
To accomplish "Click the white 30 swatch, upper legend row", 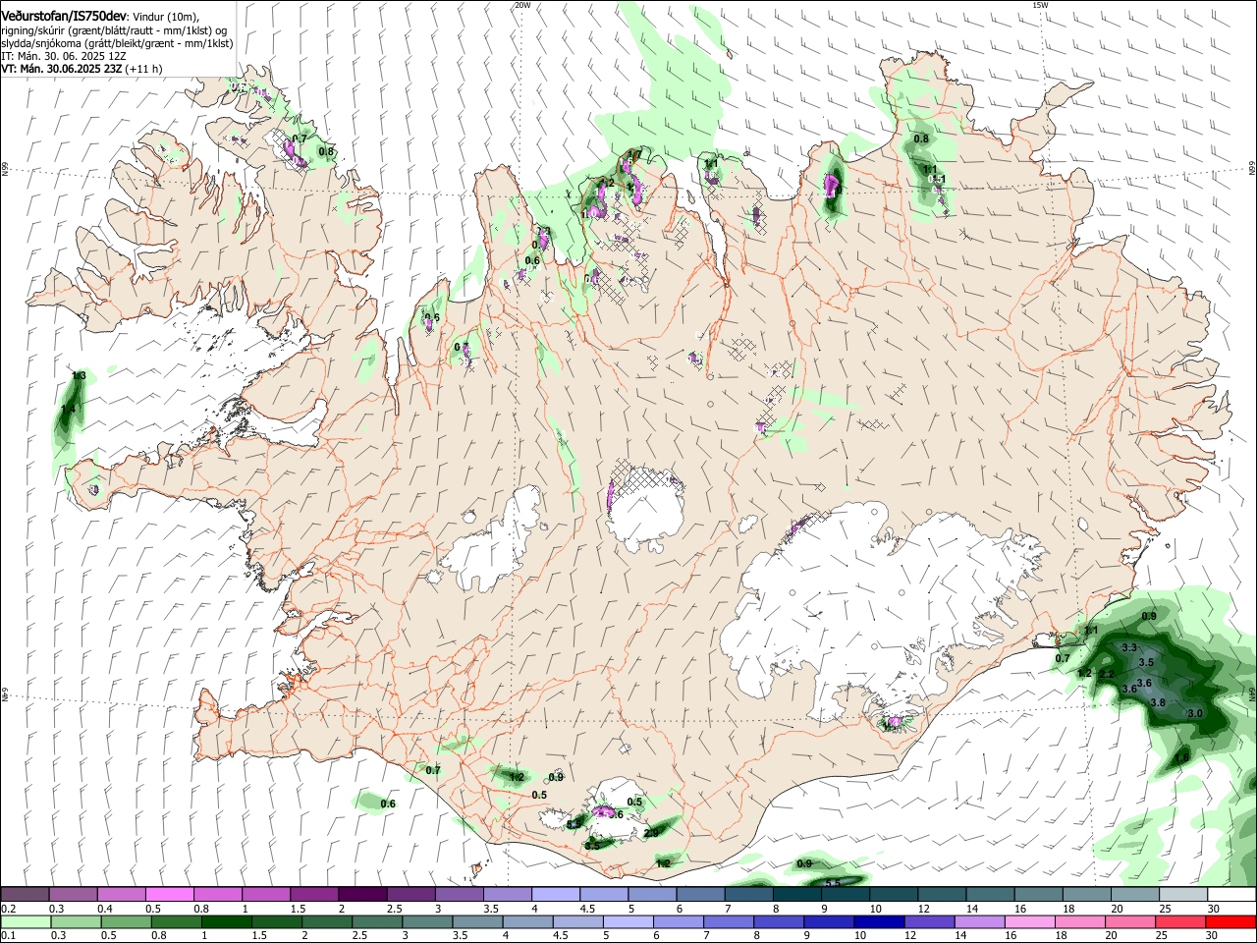I will pos(1232,895).
